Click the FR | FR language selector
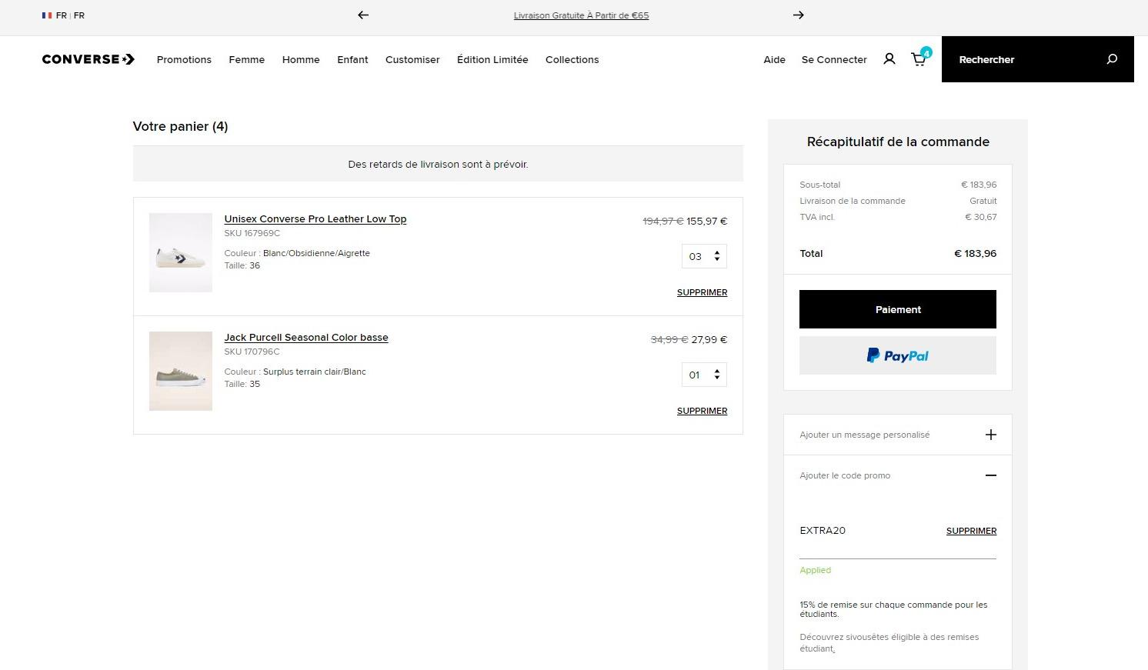Viewport: 1148px width, 670px height. (63, 15)
